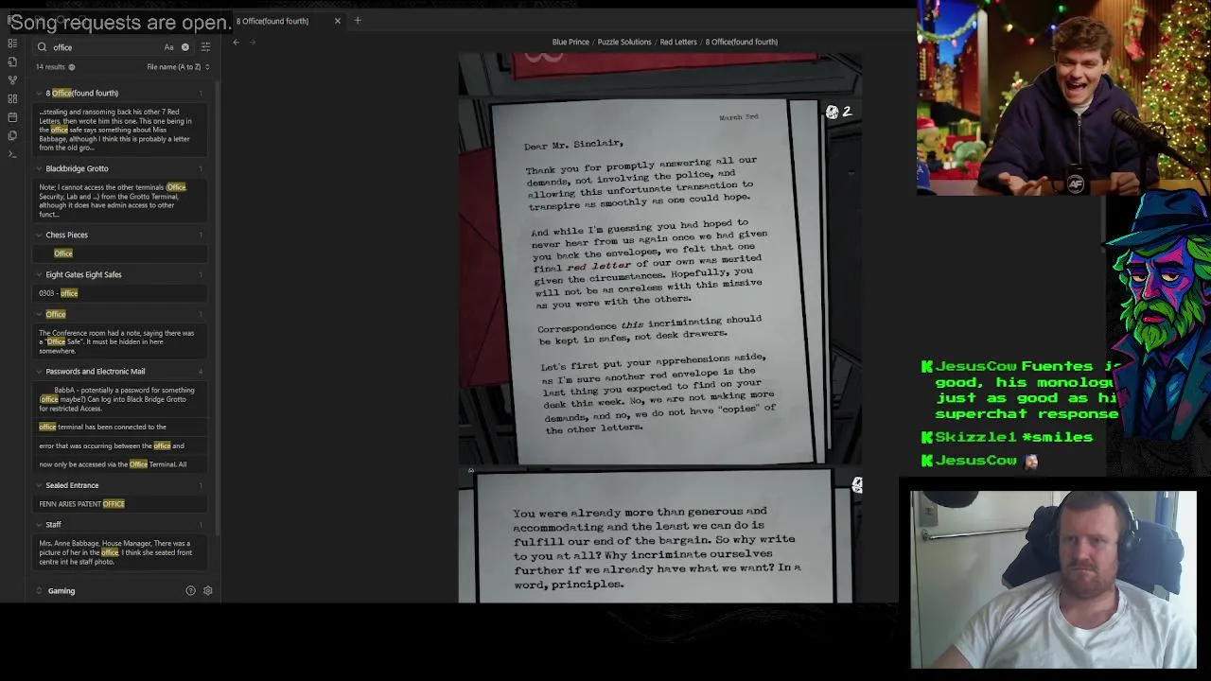This screenshot has height=681, width=1211.
Task: Open the Staff file title
Action: pos(53,525)
